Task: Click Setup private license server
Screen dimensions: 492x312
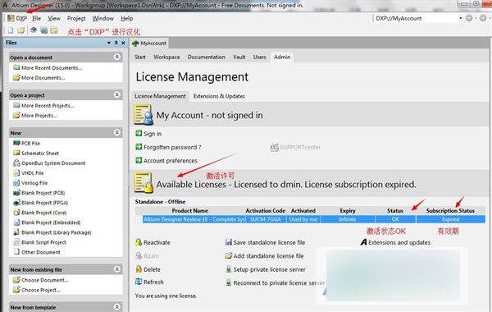Action: click(x=269, y=269)
